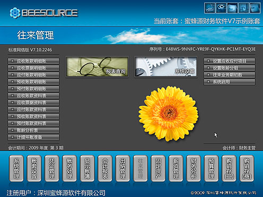This screenshot has height=197, width=263.
Task: Click the ©2009 copyright text
Action: coord(224,193)
